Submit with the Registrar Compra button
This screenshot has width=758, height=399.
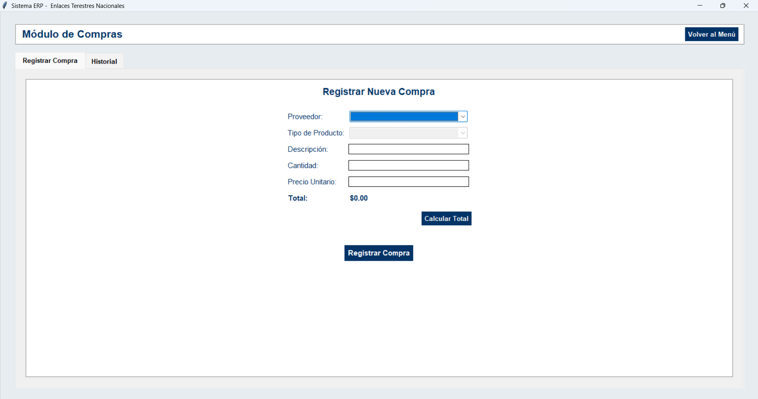[379, 253]
